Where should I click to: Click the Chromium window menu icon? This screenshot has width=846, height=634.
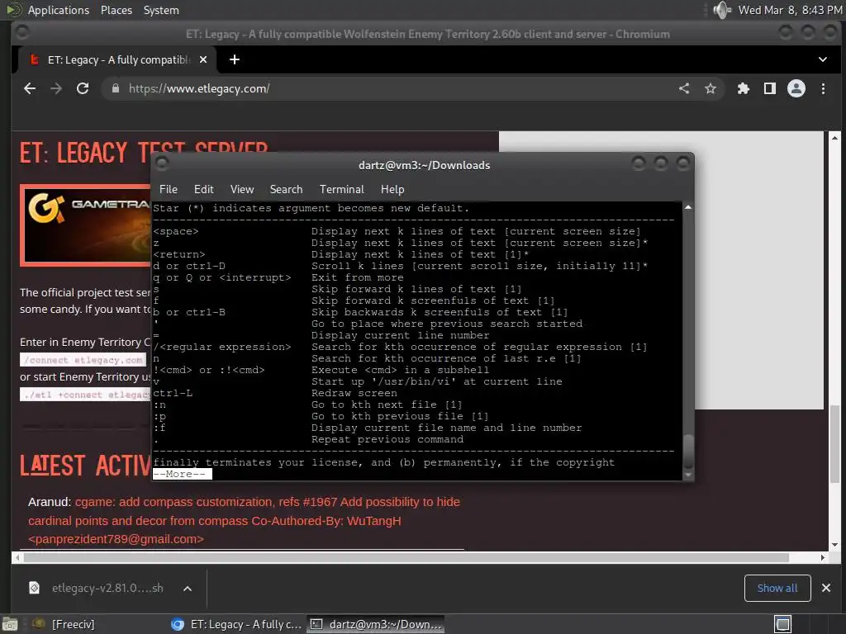(21, 32)
